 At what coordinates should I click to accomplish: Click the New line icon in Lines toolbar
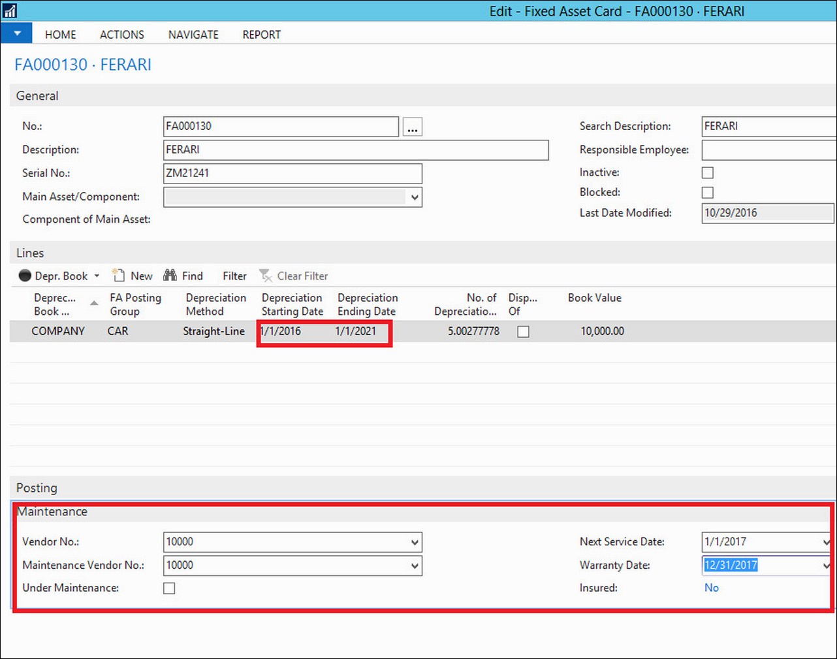tap(118, 276)
